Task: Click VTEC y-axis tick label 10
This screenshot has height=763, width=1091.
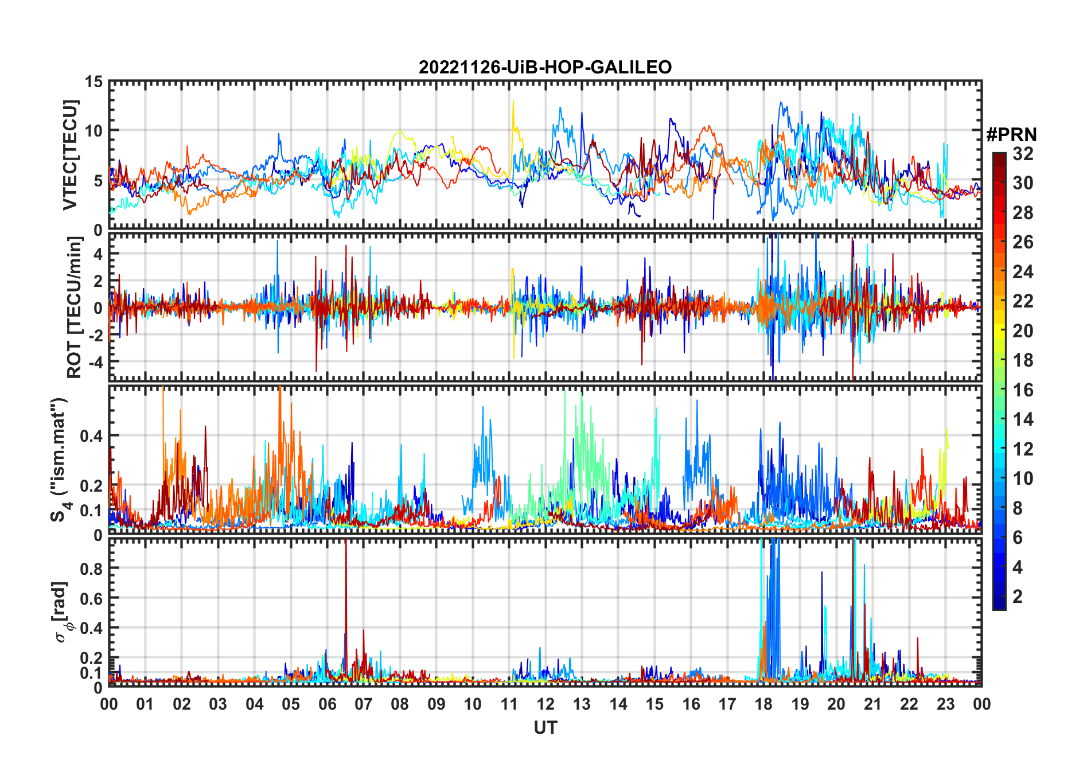Action: click(x=93, y=131)
